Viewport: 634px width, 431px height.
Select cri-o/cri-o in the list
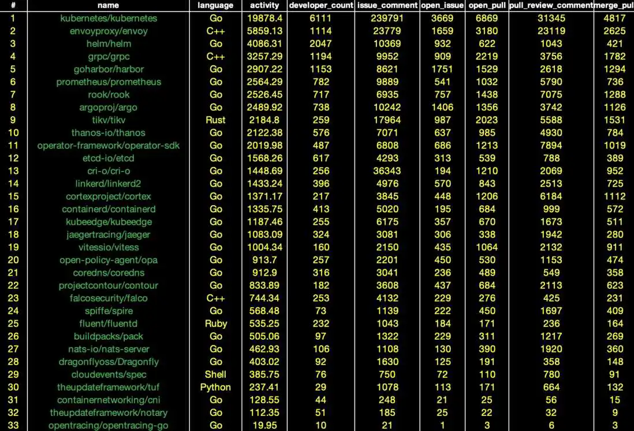click(x=109, y=171)
